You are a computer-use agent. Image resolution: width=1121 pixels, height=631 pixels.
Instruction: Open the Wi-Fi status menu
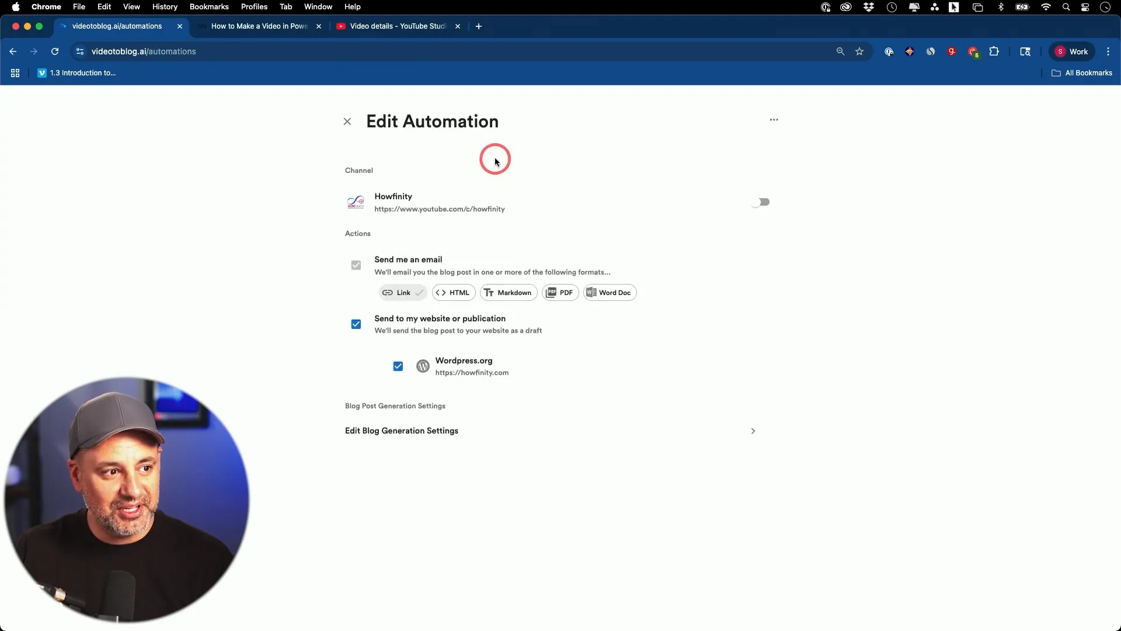[x=1046, y=7]
